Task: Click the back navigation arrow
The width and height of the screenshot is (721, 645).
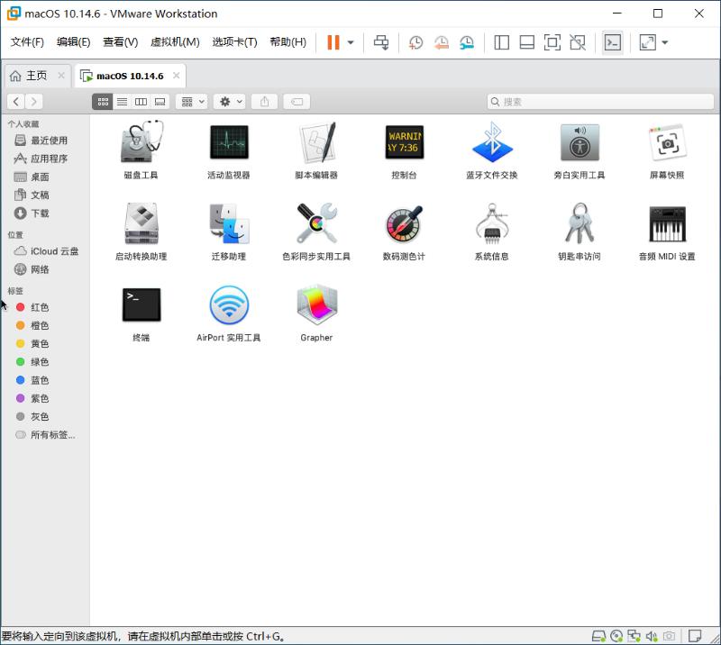Action: (x=15, y=101)
